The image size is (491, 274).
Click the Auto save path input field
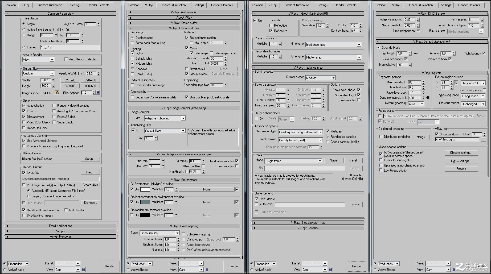(x=310, y=205)
